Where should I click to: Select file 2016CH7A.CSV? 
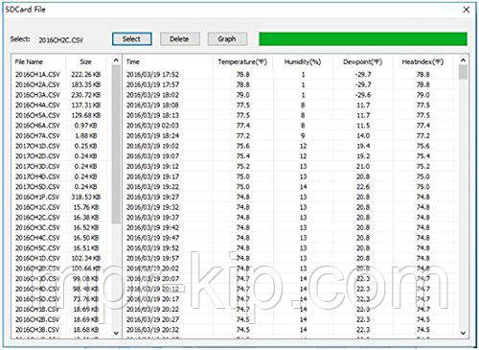tap(37, 136)
